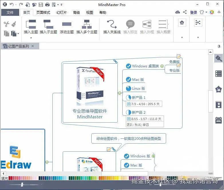Image resolution: width=224 pixels, height=190 pixels.
Task: Click the paste icon in ribbon
Action: pyautogui.click(x=14, y=34)
